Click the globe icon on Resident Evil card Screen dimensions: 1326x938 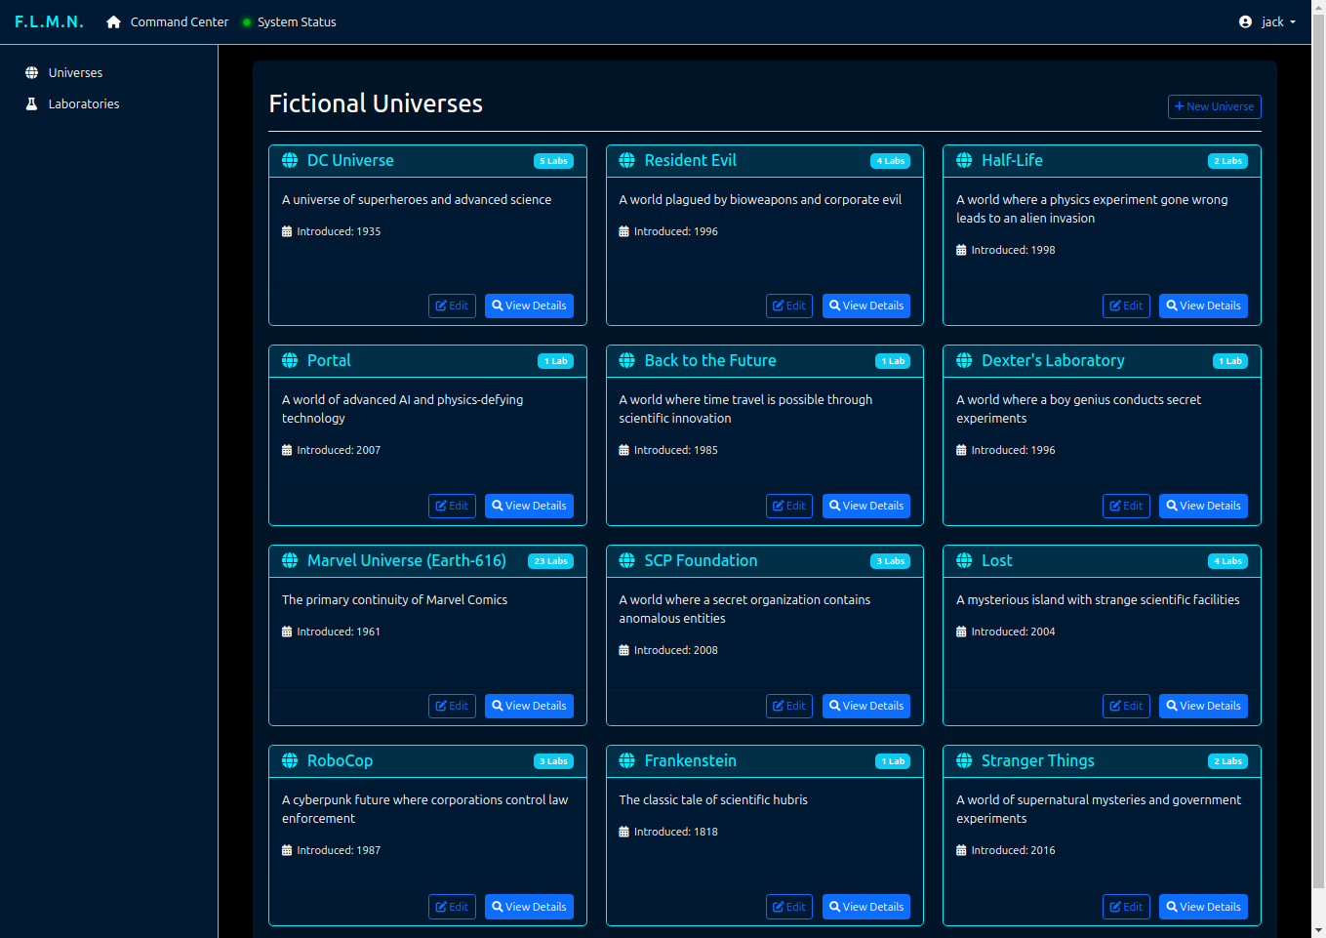click(627, 160)
